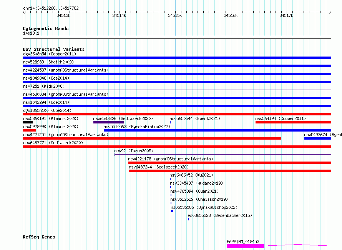
Task: Click the red bar of dgv1865n100
Action: pyautogui.click(x=177, y=114)
